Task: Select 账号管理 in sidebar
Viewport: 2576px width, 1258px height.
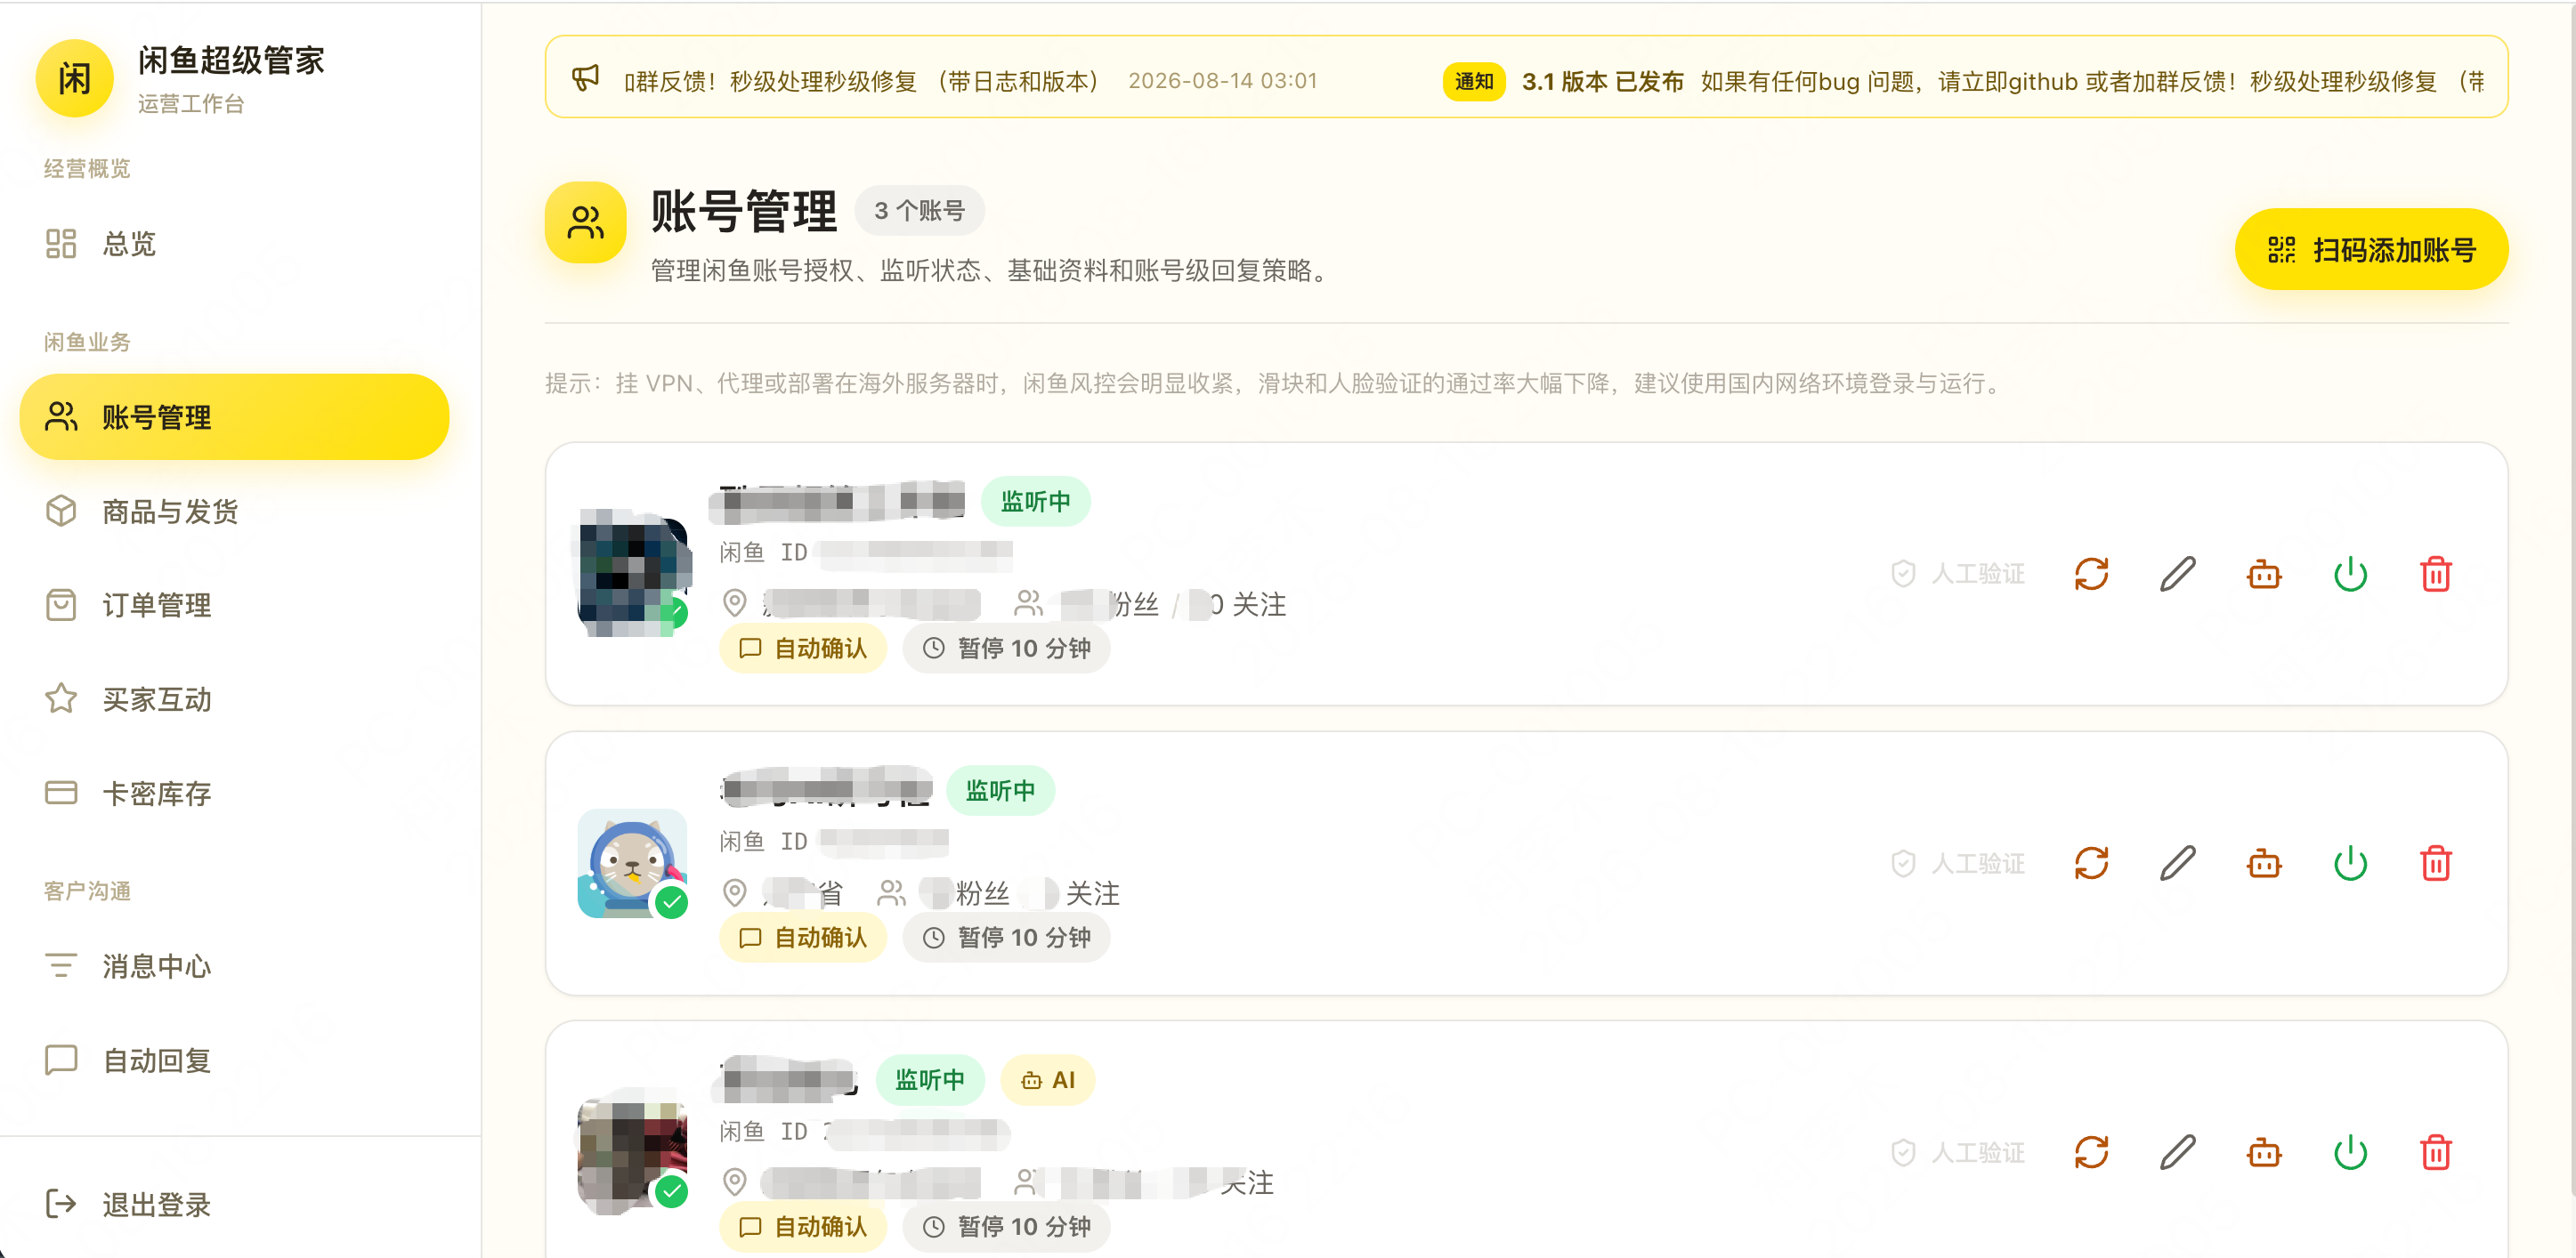Action: point(234,416)
